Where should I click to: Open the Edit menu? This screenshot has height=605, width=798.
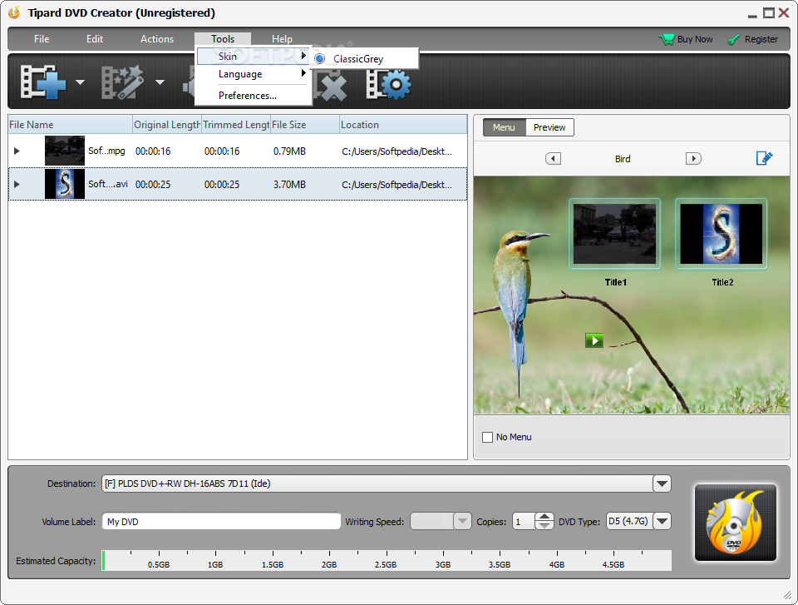point(95,39)
